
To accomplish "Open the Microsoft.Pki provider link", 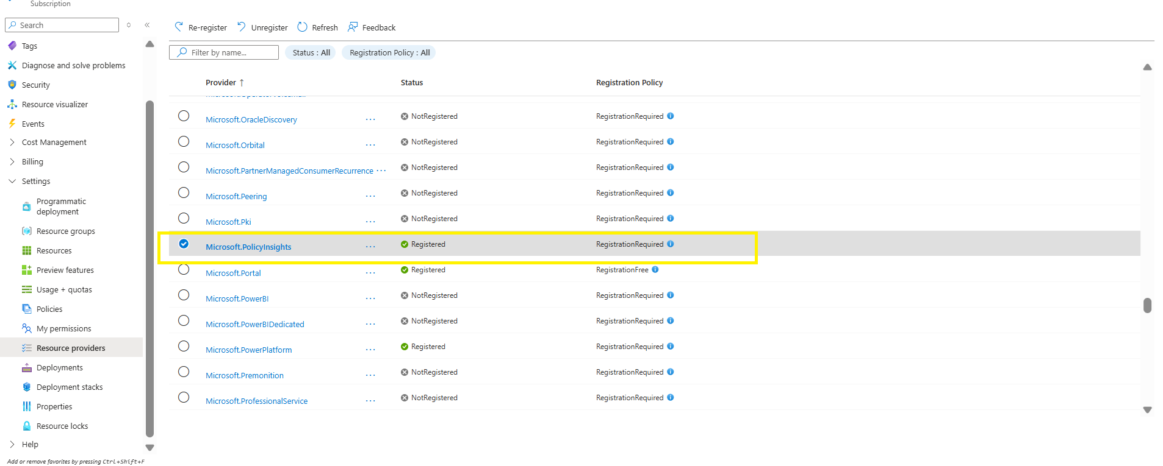I will [x=228, y=222].
